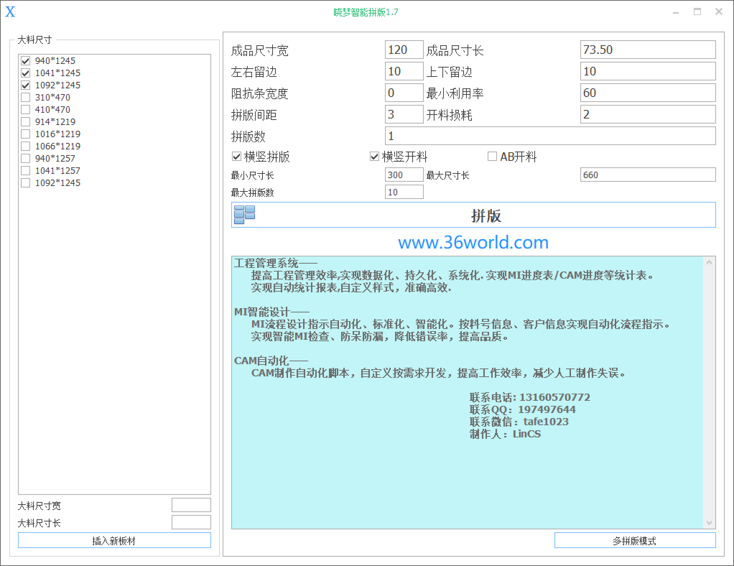Click the 开料损耗 field showing 2
Viewport: 734px width, 566px height.
[648, 114]
